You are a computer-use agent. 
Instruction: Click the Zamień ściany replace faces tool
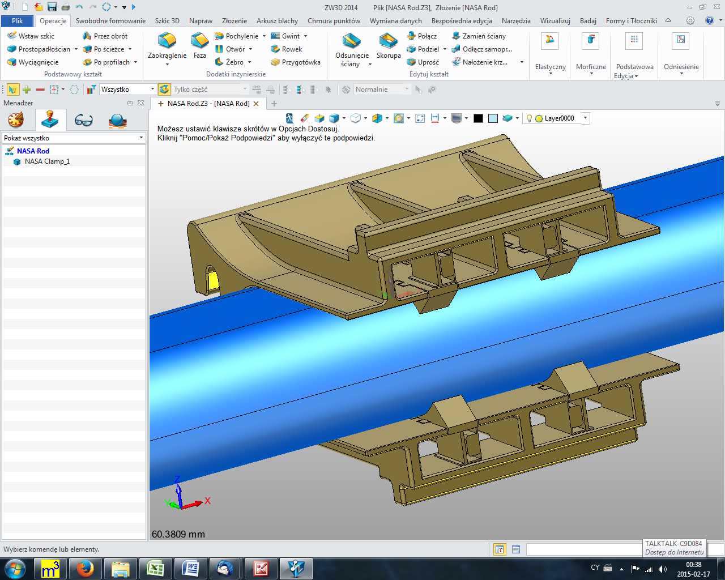479,36
